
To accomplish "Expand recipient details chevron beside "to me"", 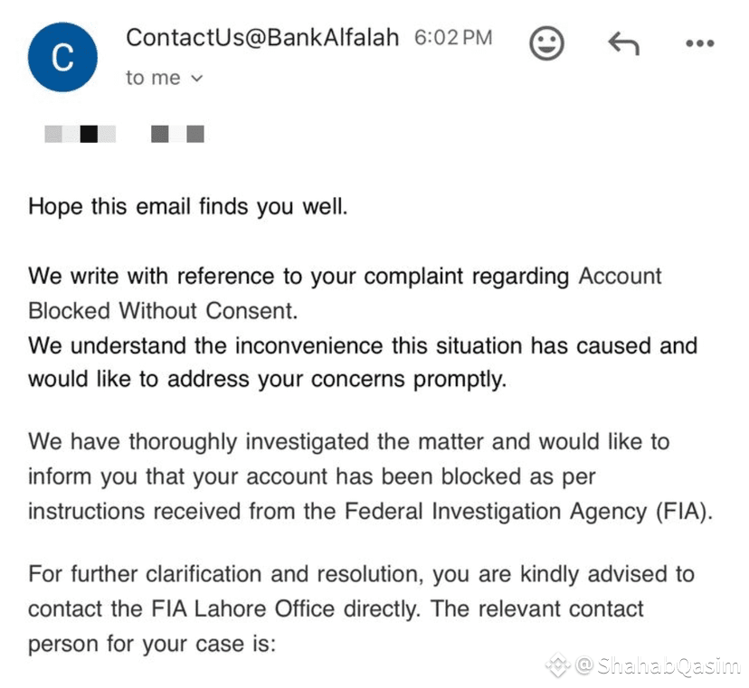I will tap(197, 79).
